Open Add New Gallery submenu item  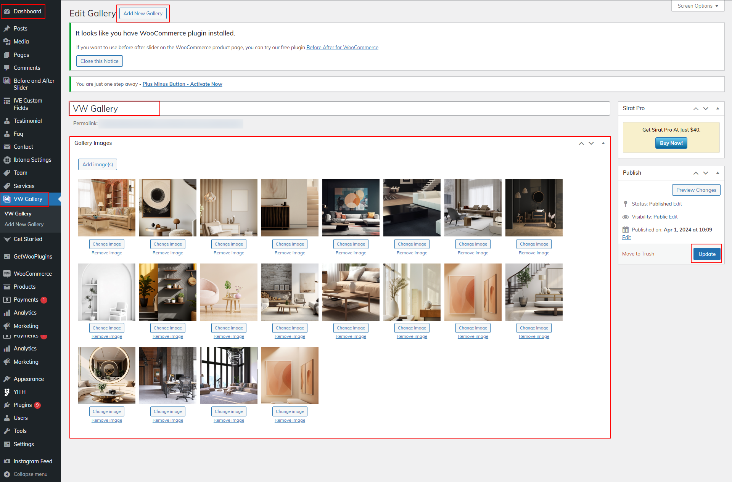pos(24,225)
